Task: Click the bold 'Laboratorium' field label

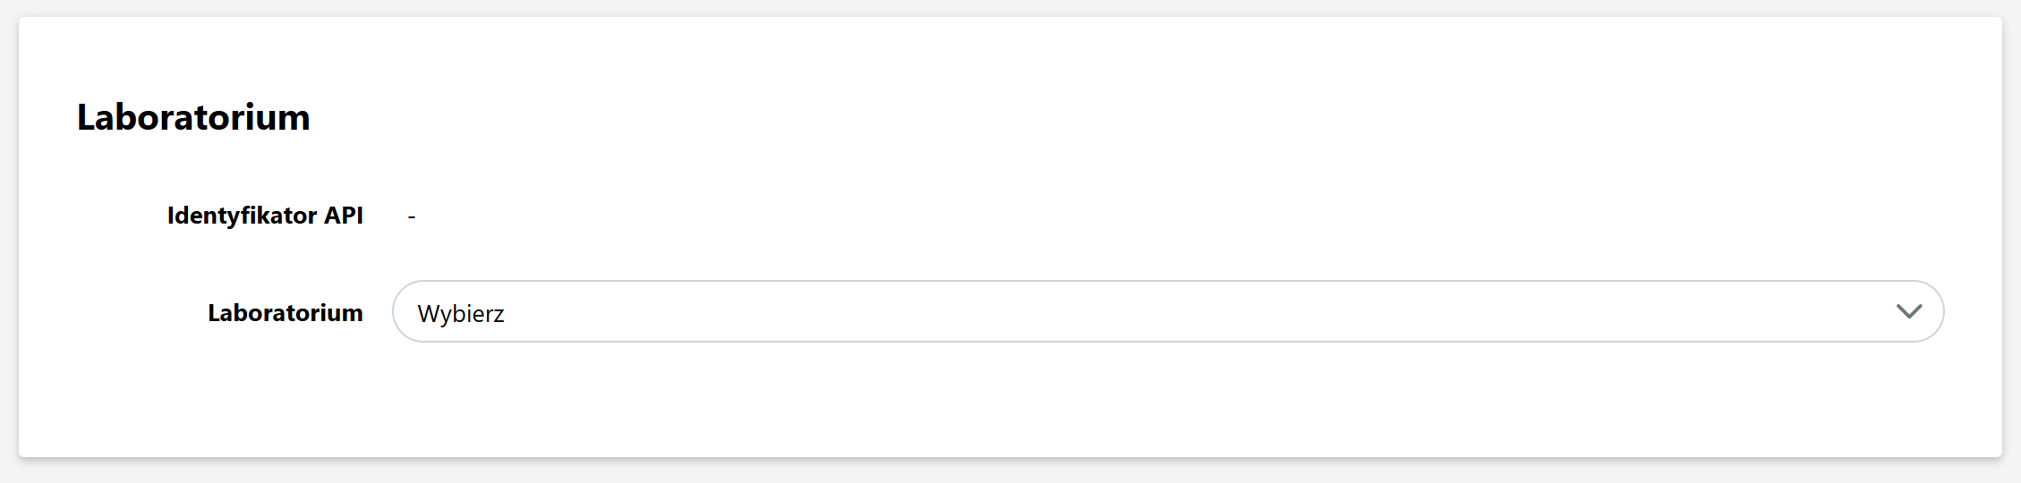Action: pyautogui.click(x=285, y=313)
